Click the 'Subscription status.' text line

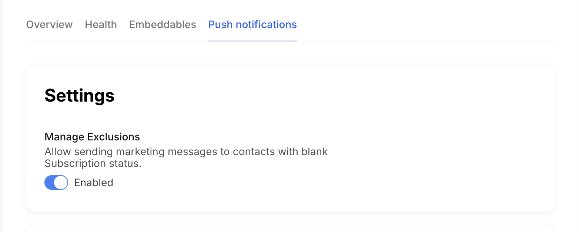(x=93, y=163)
